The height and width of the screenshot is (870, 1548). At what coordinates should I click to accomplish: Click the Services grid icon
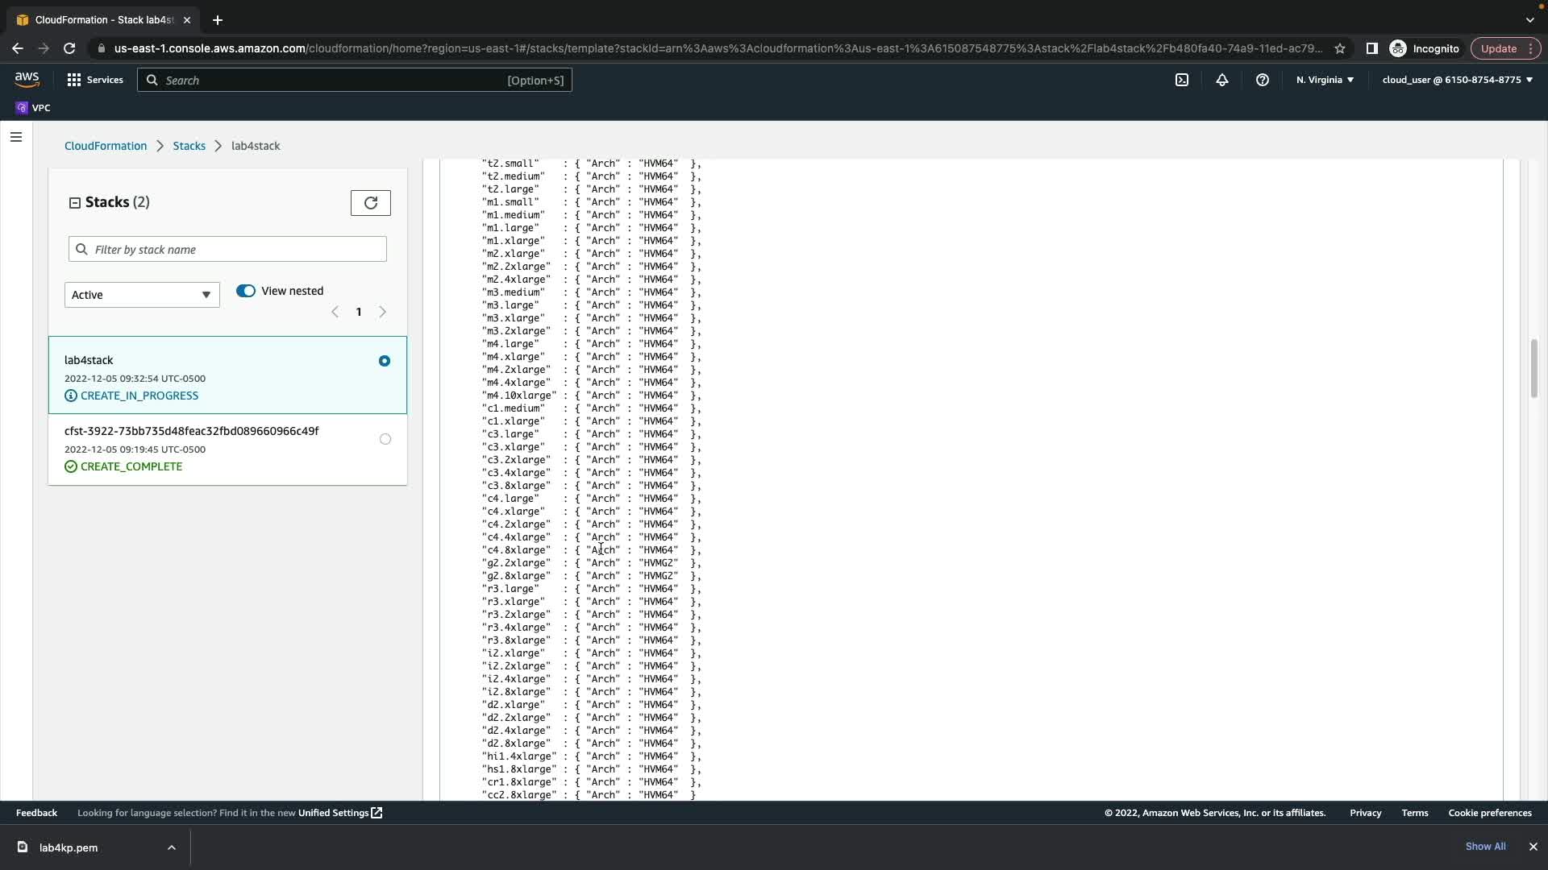(x=74, y=80)
